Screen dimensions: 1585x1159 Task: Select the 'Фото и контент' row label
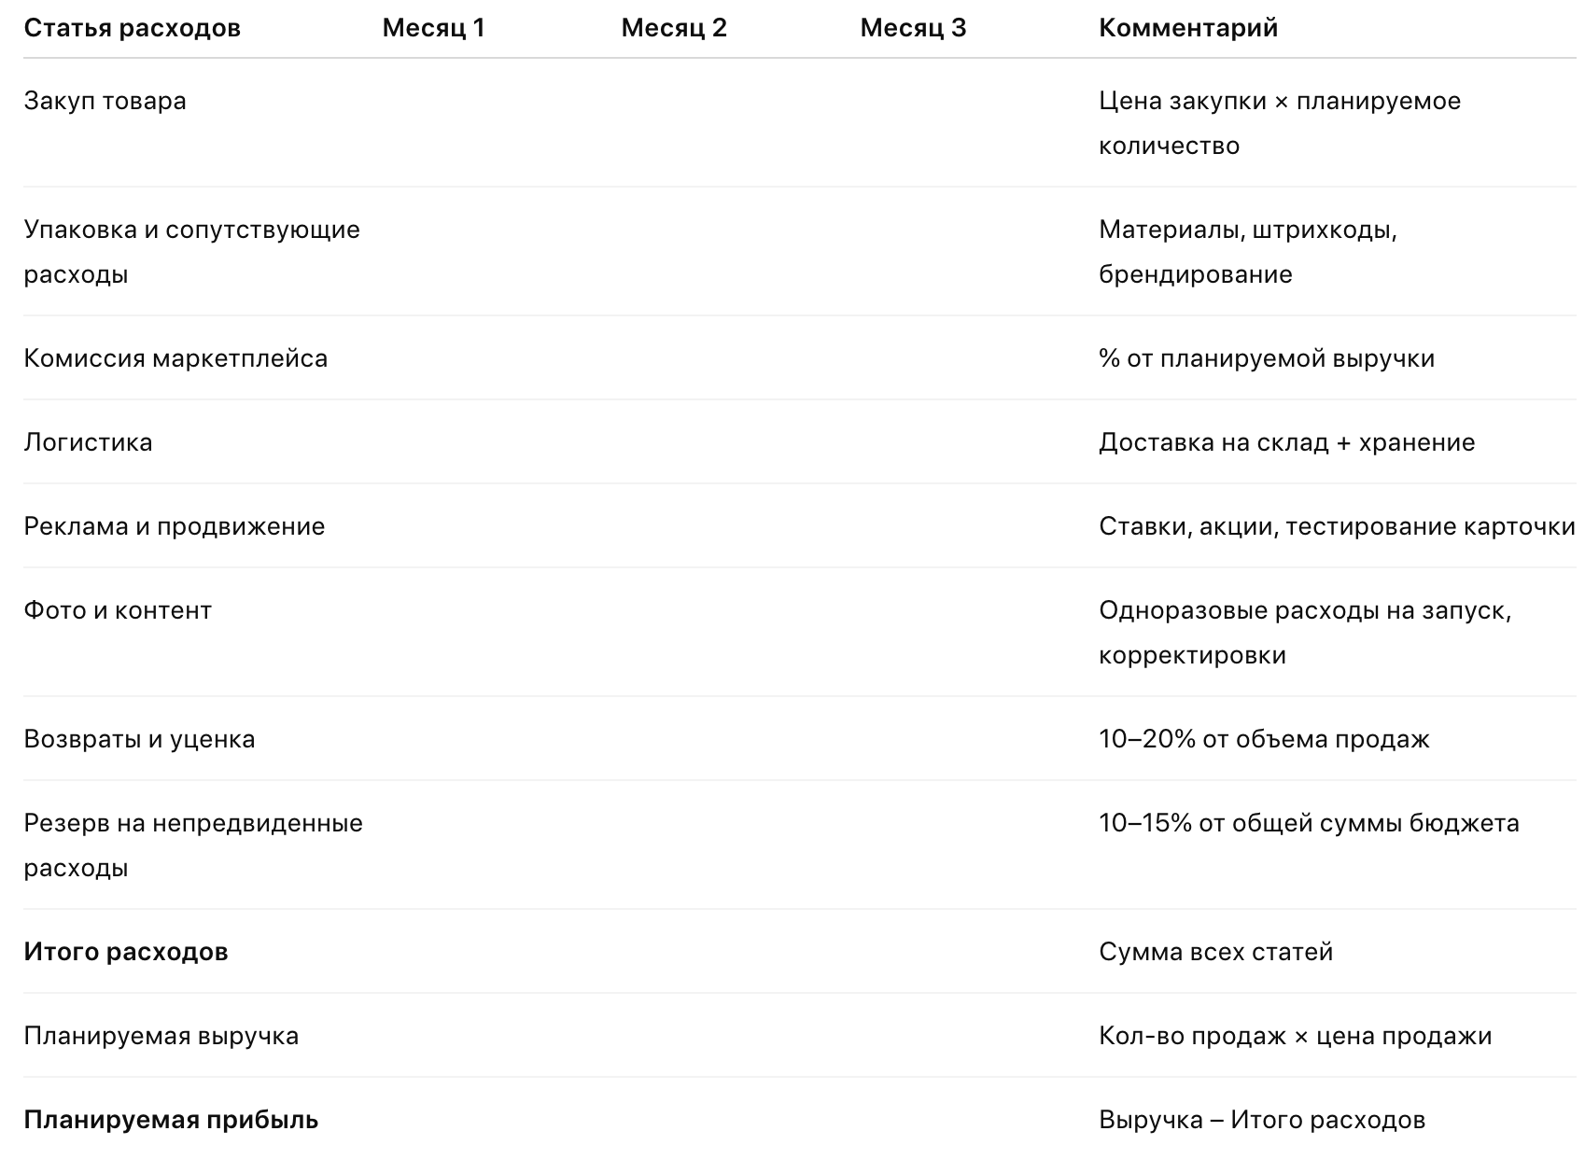pyautogui.click(x=118, y=610)
